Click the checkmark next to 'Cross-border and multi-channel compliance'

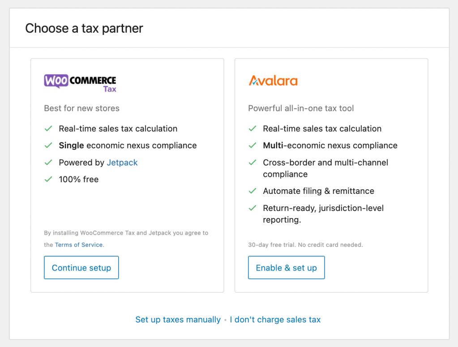[252, 163]
